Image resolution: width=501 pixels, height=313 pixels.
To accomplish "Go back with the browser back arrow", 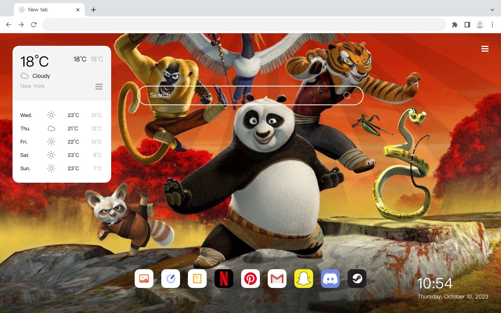I will pos(9,25).
